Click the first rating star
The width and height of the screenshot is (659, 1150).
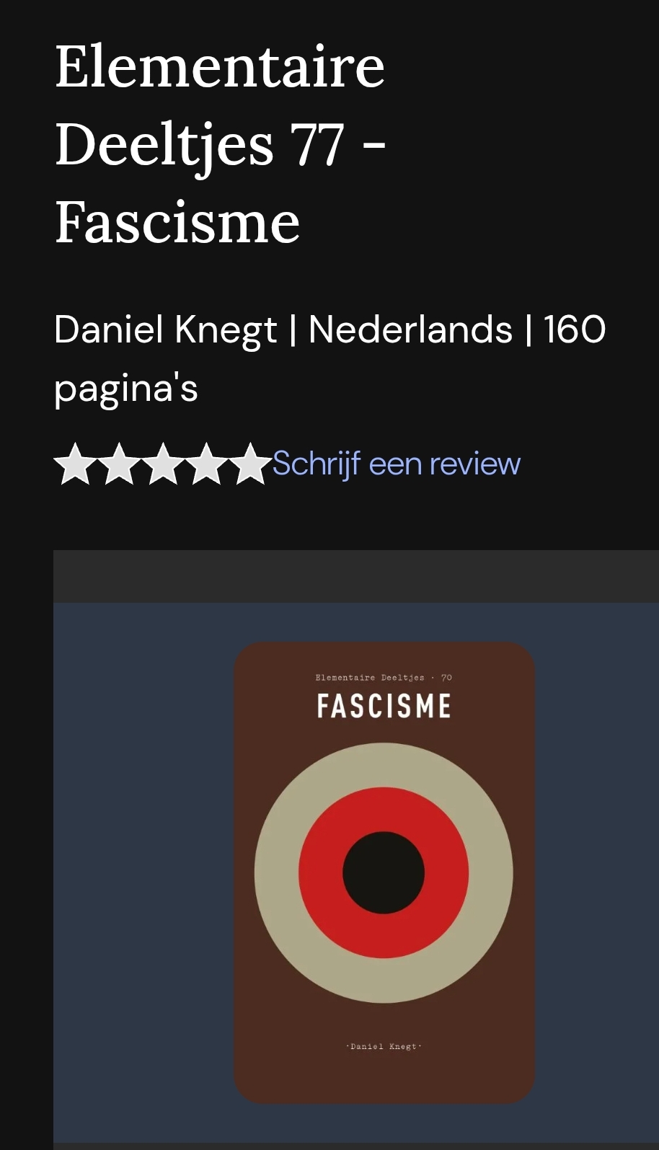coord(76,464)
